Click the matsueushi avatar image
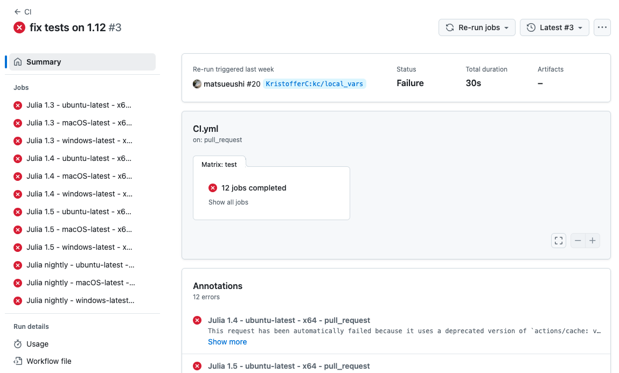This screenshot has width=619, height=373. pos(197,84)
